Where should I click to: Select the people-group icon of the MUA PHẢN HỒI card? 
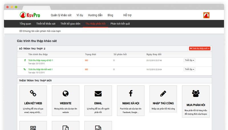pyautogui.click(x=196, y=93)
